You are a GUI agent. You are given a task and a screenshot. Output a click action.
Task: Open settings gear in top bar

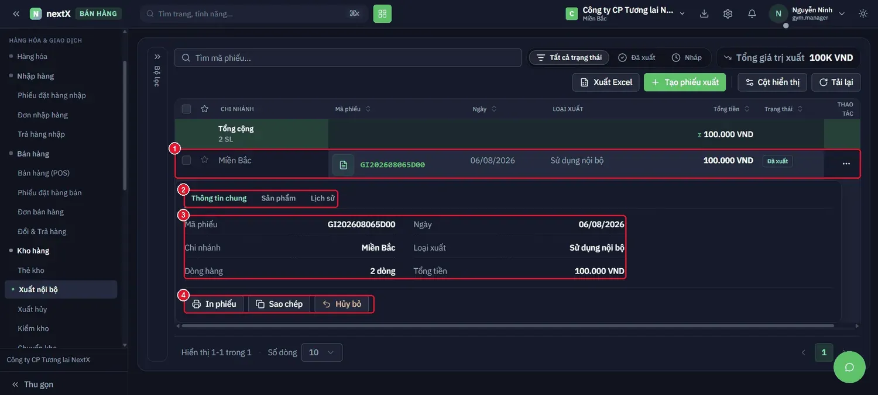coord(728,13)
